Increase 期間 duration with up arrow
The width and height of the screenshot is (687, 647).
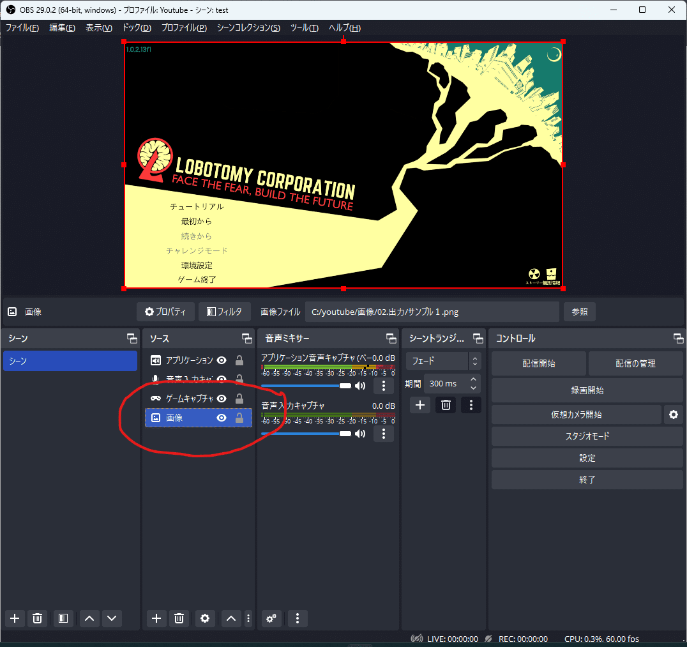(474, 379)
